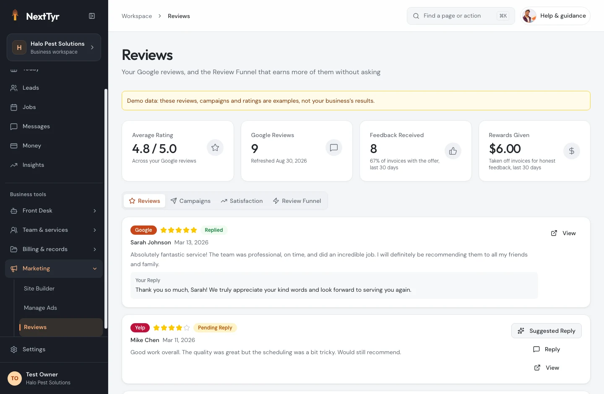Click reviewer name Mike Chen
This screenshot has height=394, width=604.
click(145, 340)
